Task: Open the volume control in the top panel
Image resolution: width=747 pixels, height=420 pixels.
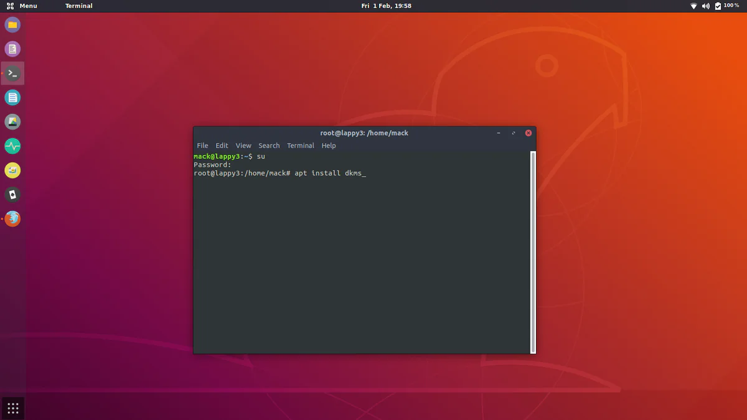Action: click(706, 6)
